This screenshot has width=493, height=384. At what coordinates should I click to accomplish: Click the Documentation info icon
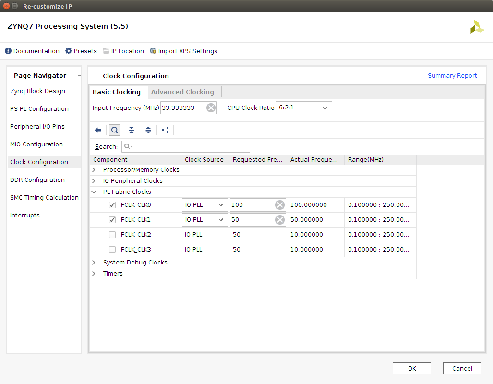(8, 51)
